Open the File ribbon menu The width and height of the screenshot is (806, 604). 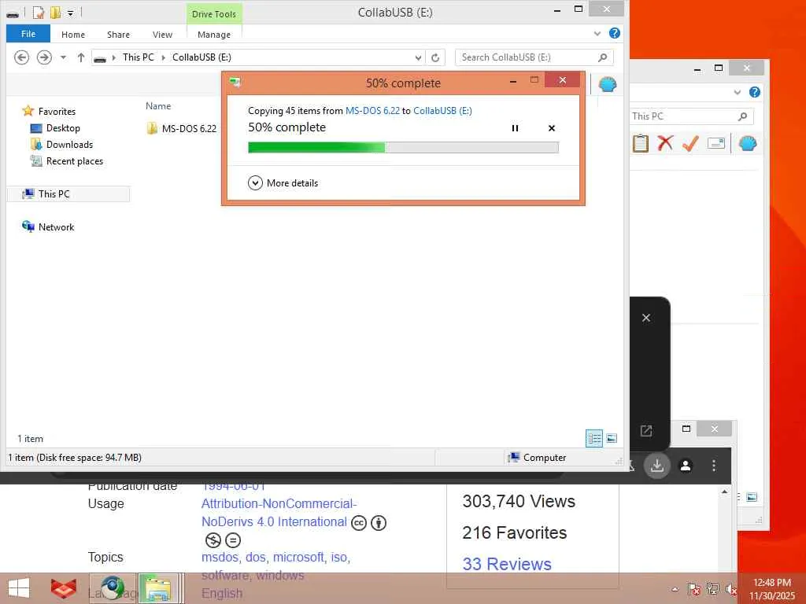click(28, 34)
